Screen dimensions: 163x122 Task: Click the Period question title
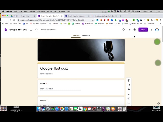[43, 101]
